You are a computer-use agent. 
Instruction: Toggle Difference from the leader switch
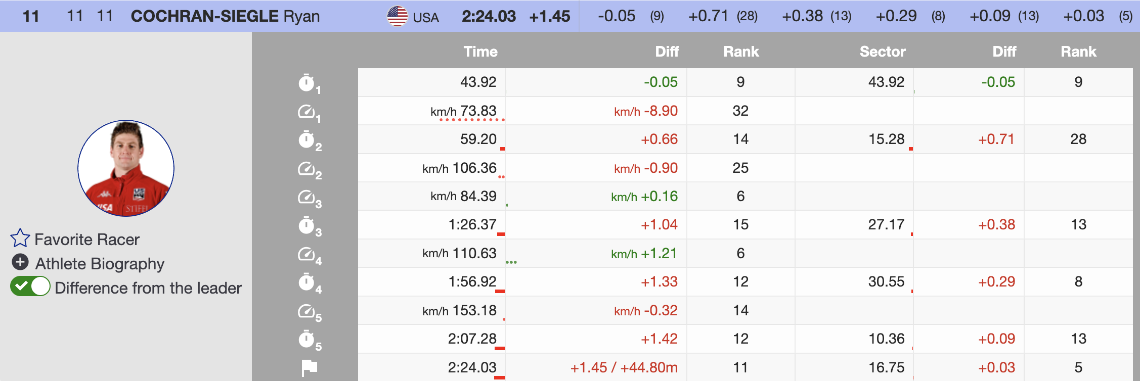coord(30,287)
